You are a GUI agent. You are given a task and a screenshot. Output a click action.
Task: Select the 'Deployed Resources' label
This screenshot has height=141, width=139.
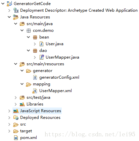click(x=40, y=118)
